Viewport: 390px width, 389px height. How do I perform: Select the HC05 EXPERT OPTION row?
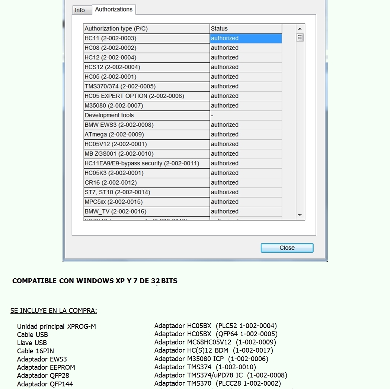146,96
